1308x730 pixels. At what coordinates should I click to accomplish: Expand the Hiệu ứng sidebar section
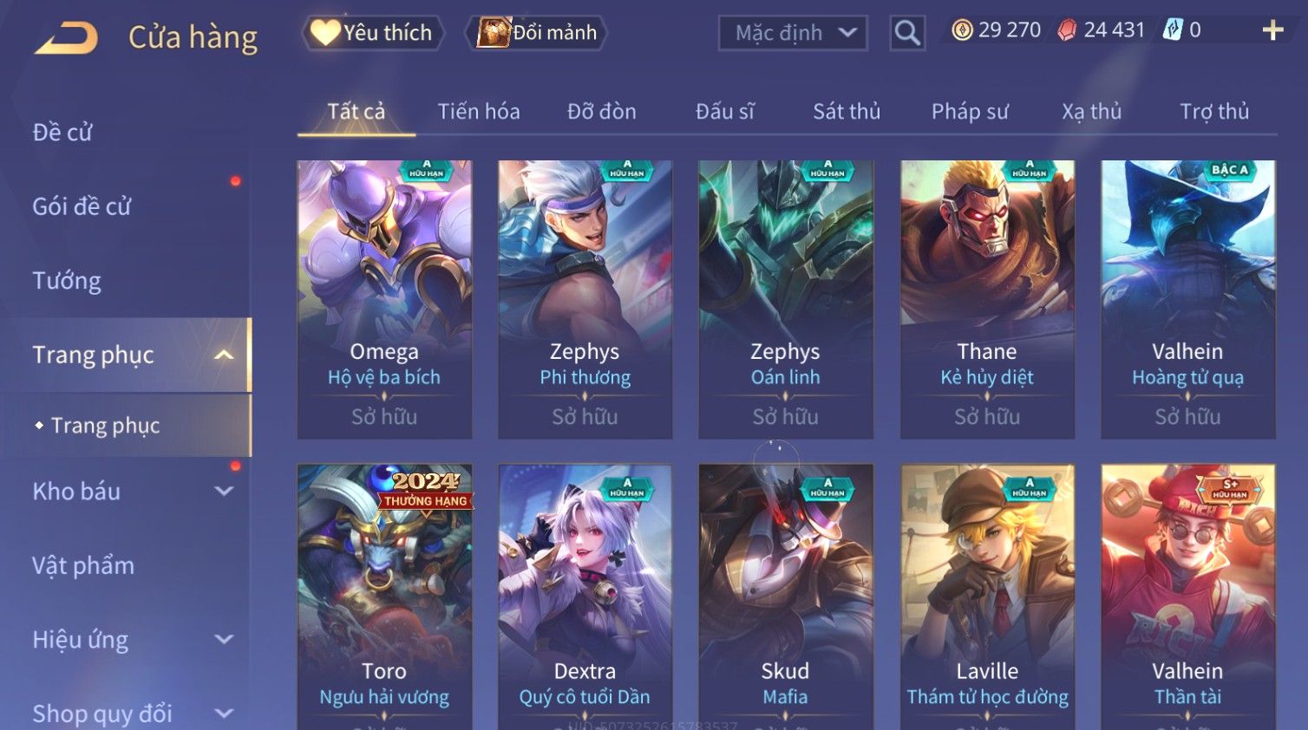click(224, 640)
